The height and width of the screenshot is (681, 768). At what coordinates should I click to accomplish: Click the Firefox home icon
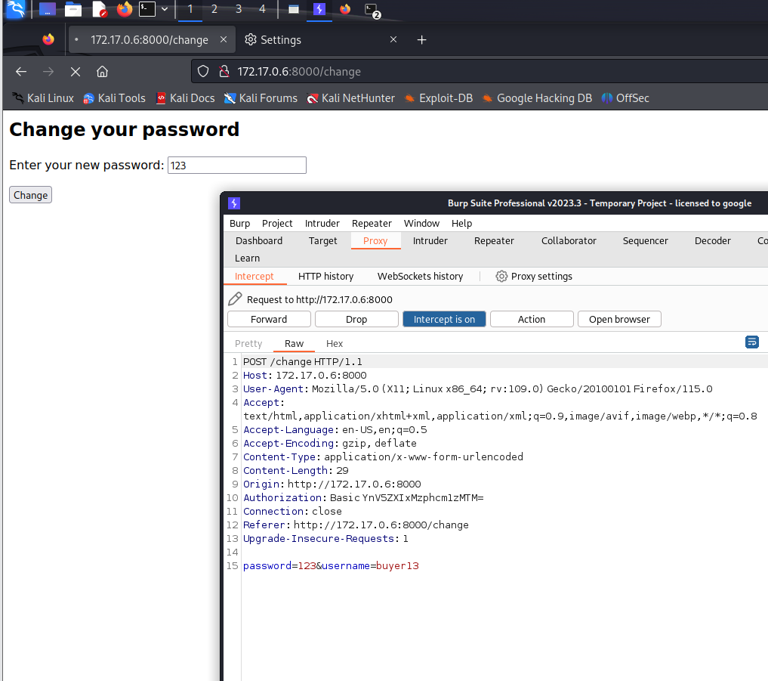click(x=102, y=72)
